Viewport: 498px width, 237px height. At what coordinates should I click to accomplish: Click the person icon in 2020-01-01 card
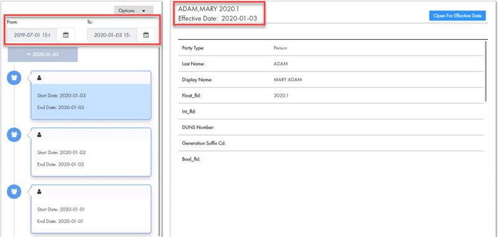(39, 192)
